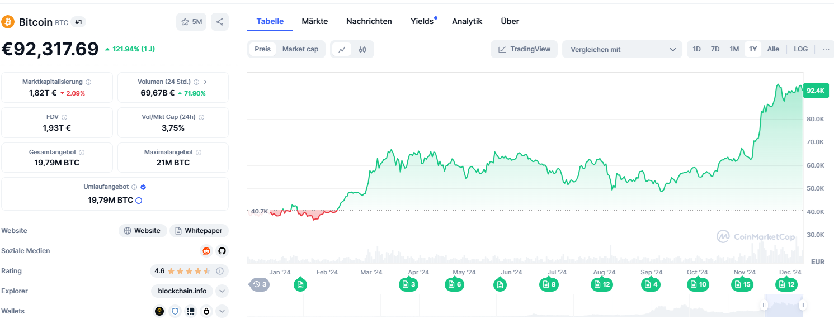Select the Preis chart toggle

pyautogui.click(x=262, y=49)
